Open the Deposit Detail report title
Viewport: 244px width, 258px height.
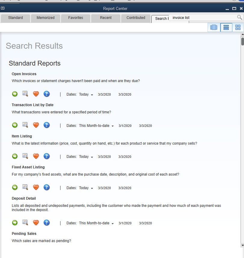[24, 198]
